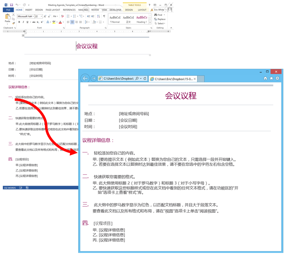Screen dimensions: 287x256
Task: Click the browser Back arrow button
Action: click(x=85, y=79)
